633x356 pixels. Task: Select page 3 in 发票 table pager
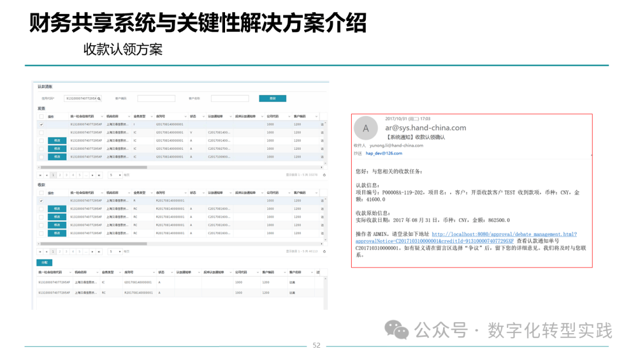pyautogui.click(x=66, y=175)
